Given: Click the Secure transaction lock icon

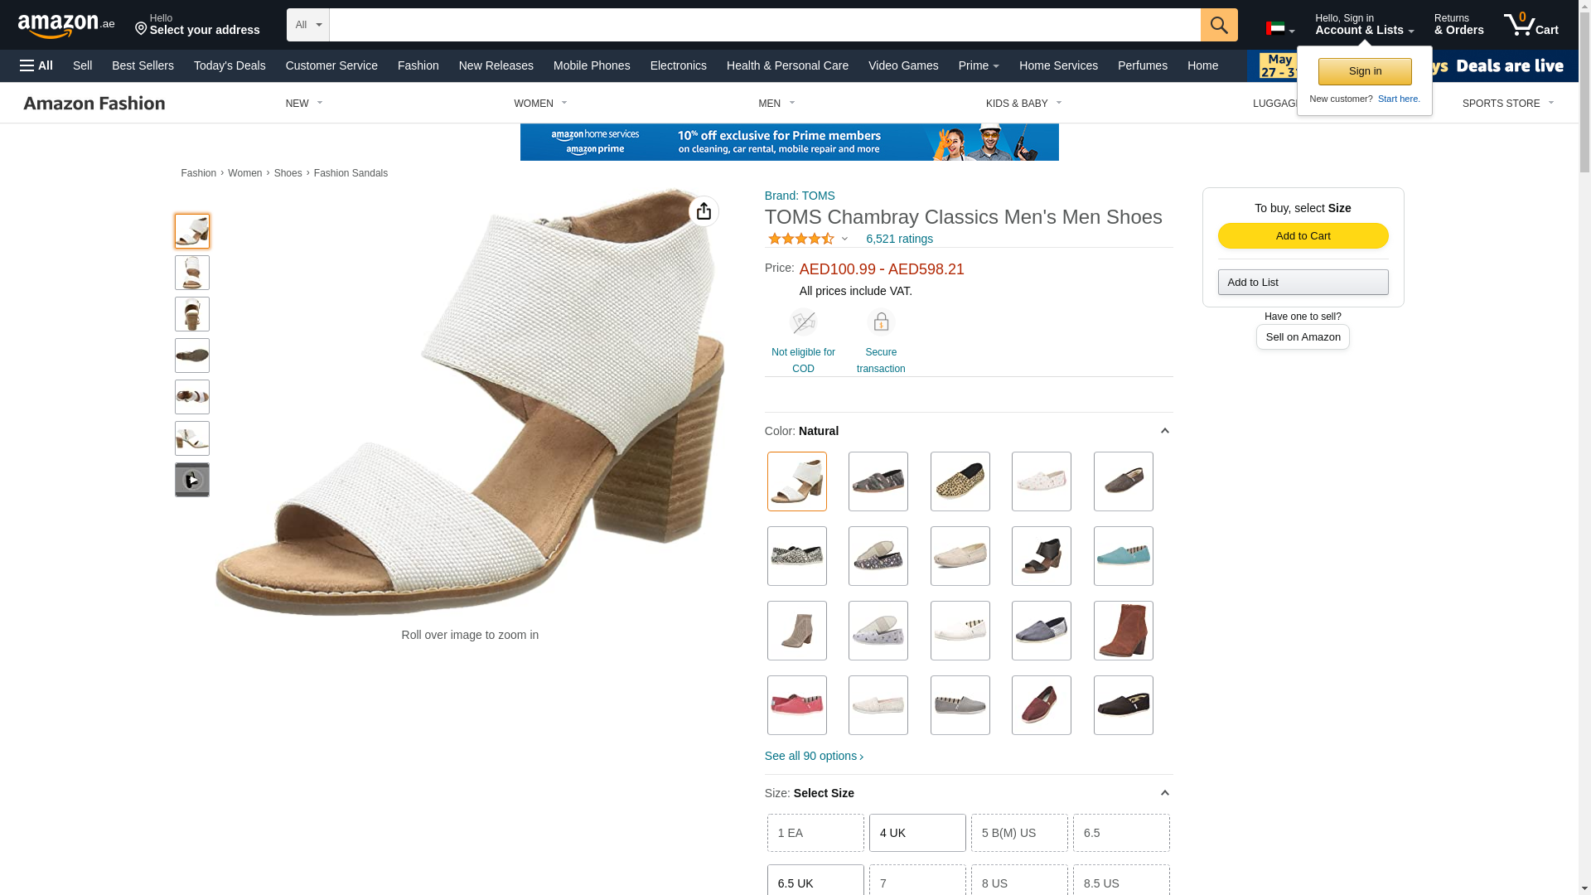Looking at the screenshot, I should [x=881, y=322].
